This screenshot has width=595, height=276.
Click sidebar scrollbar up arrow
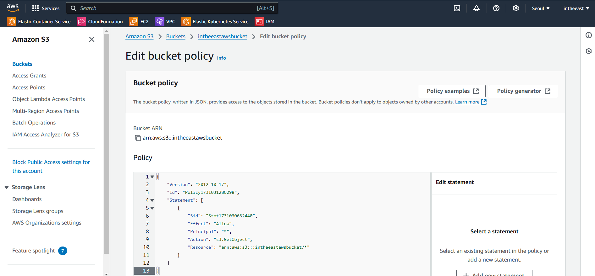coord(106,31)
